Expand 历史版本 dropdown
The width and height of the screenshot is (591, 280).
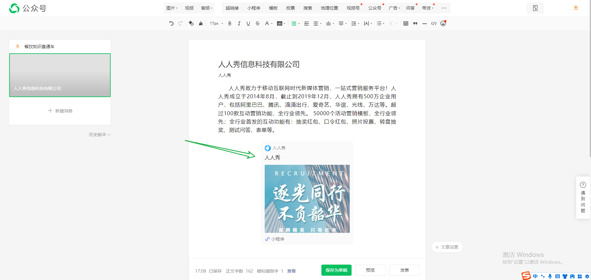point(100,135)
